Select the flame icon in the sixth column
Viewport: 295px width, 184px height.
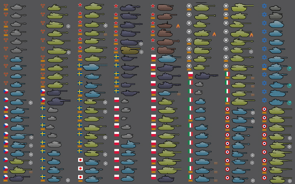tap(214, 34)
